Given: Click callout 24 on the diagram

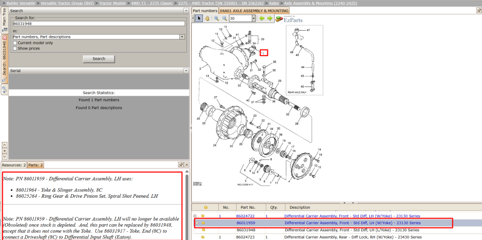Looking at the screenshot, I should (x=214, y=145).
